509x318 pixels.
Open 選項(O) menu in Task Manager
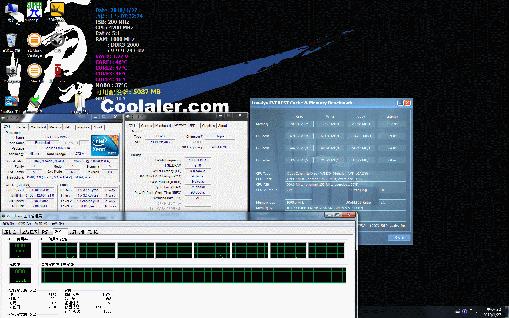[x=25, y=224]
